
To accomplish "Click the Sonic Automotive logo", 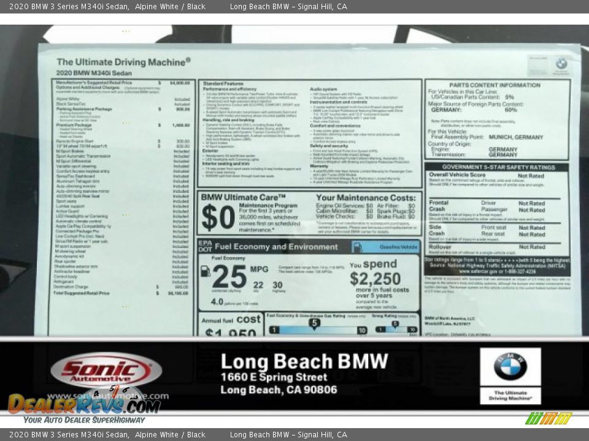I will click(x=106, y=371).
